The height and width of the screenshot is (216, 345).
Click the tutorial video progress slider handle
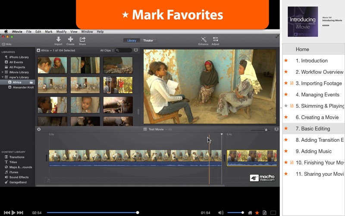pyautogui.click(x=138, y=213)
